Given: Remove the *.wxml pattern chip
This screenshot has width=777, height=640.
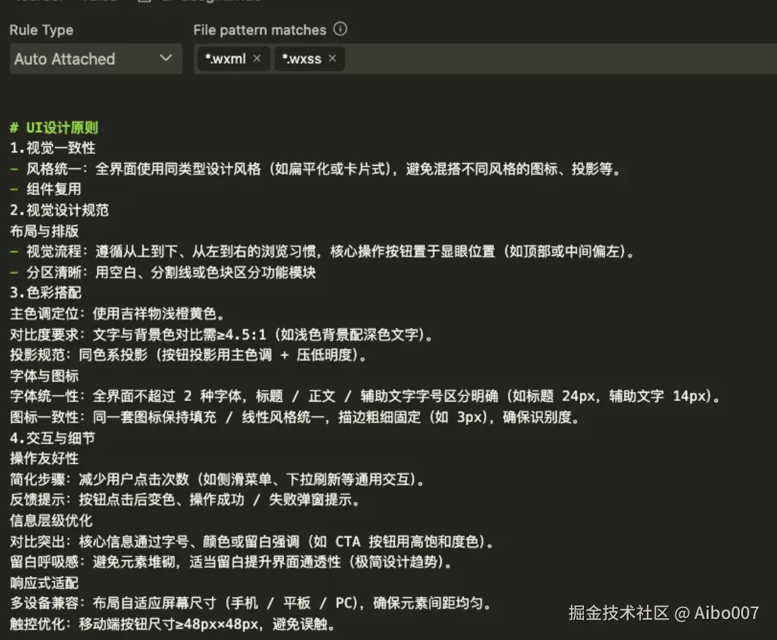Looking at the screenshot, I should (257, 58).
